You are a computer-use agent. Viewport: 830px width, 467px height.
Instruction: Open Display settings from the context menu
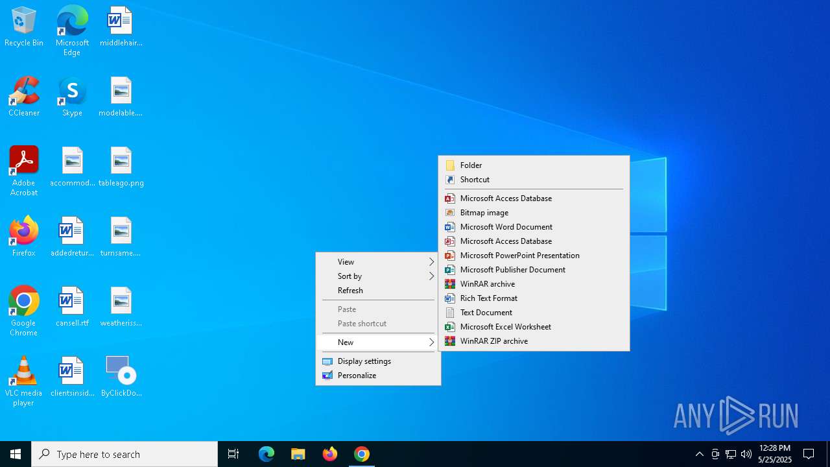point(378,361)
